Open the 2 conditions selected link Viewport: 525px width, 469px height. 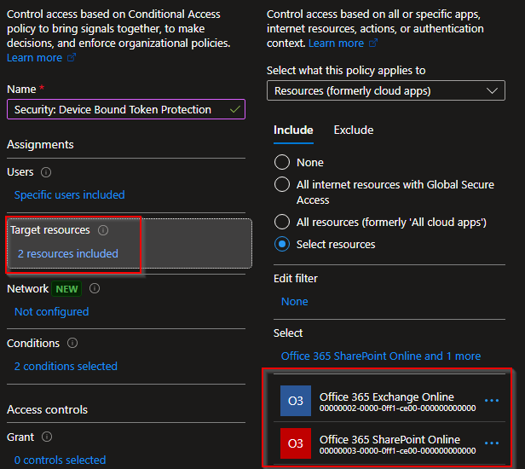[x=66, y=367]
